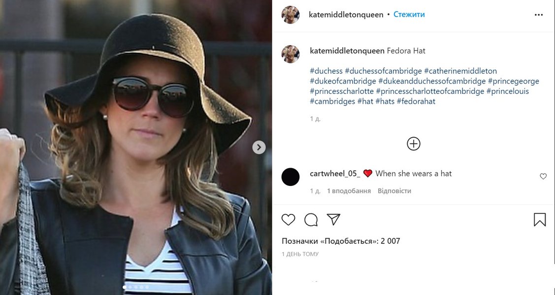Open the #fedorahat hashtag link
The width and height of the screenshot is (555, 295).
pyautogui.click(x=416, y=102)
